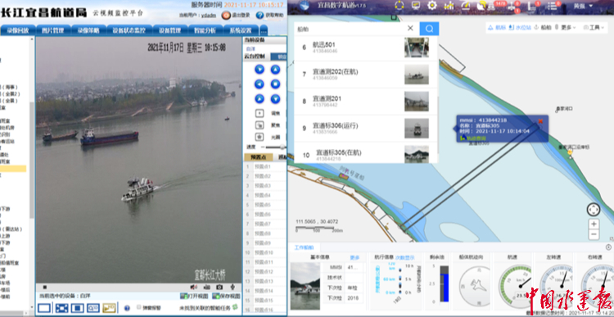Click the 退出登录 logout icon

226,16
